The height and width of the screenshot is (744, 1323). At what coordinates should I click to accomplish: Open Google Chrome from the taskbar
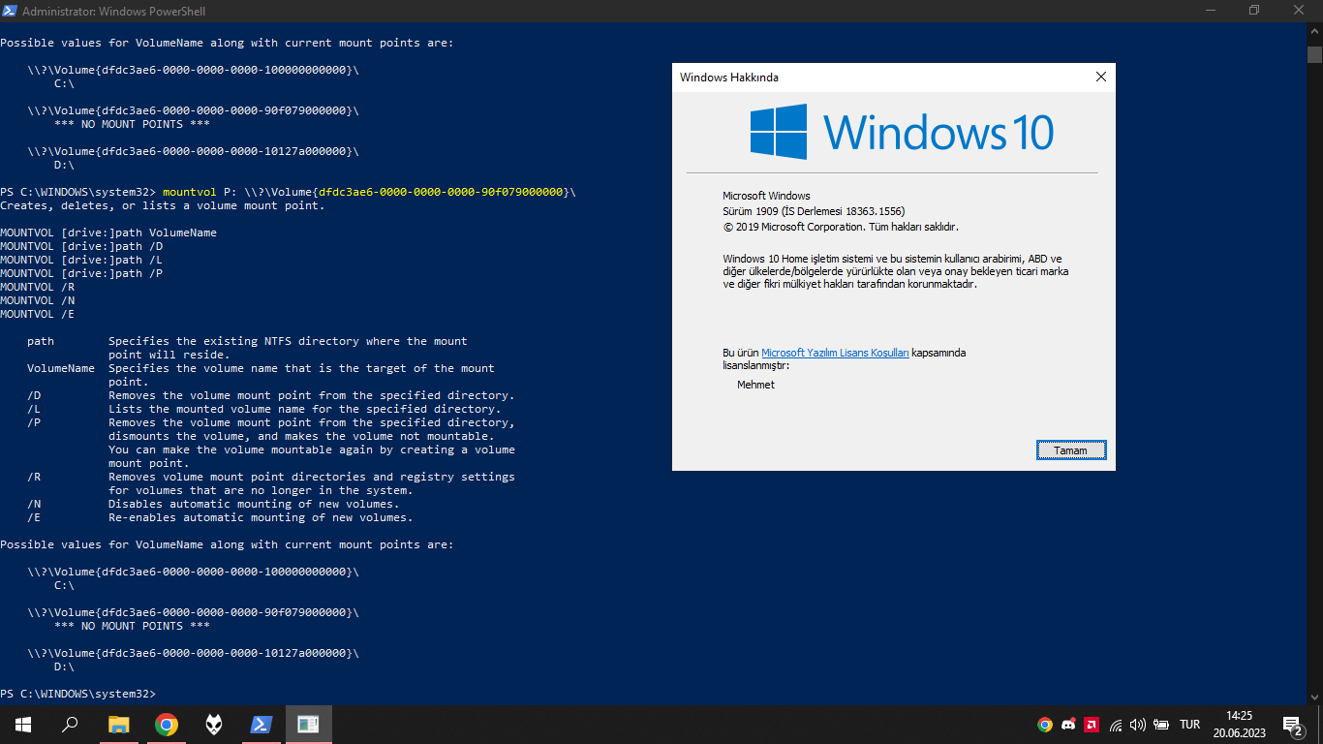167,724
